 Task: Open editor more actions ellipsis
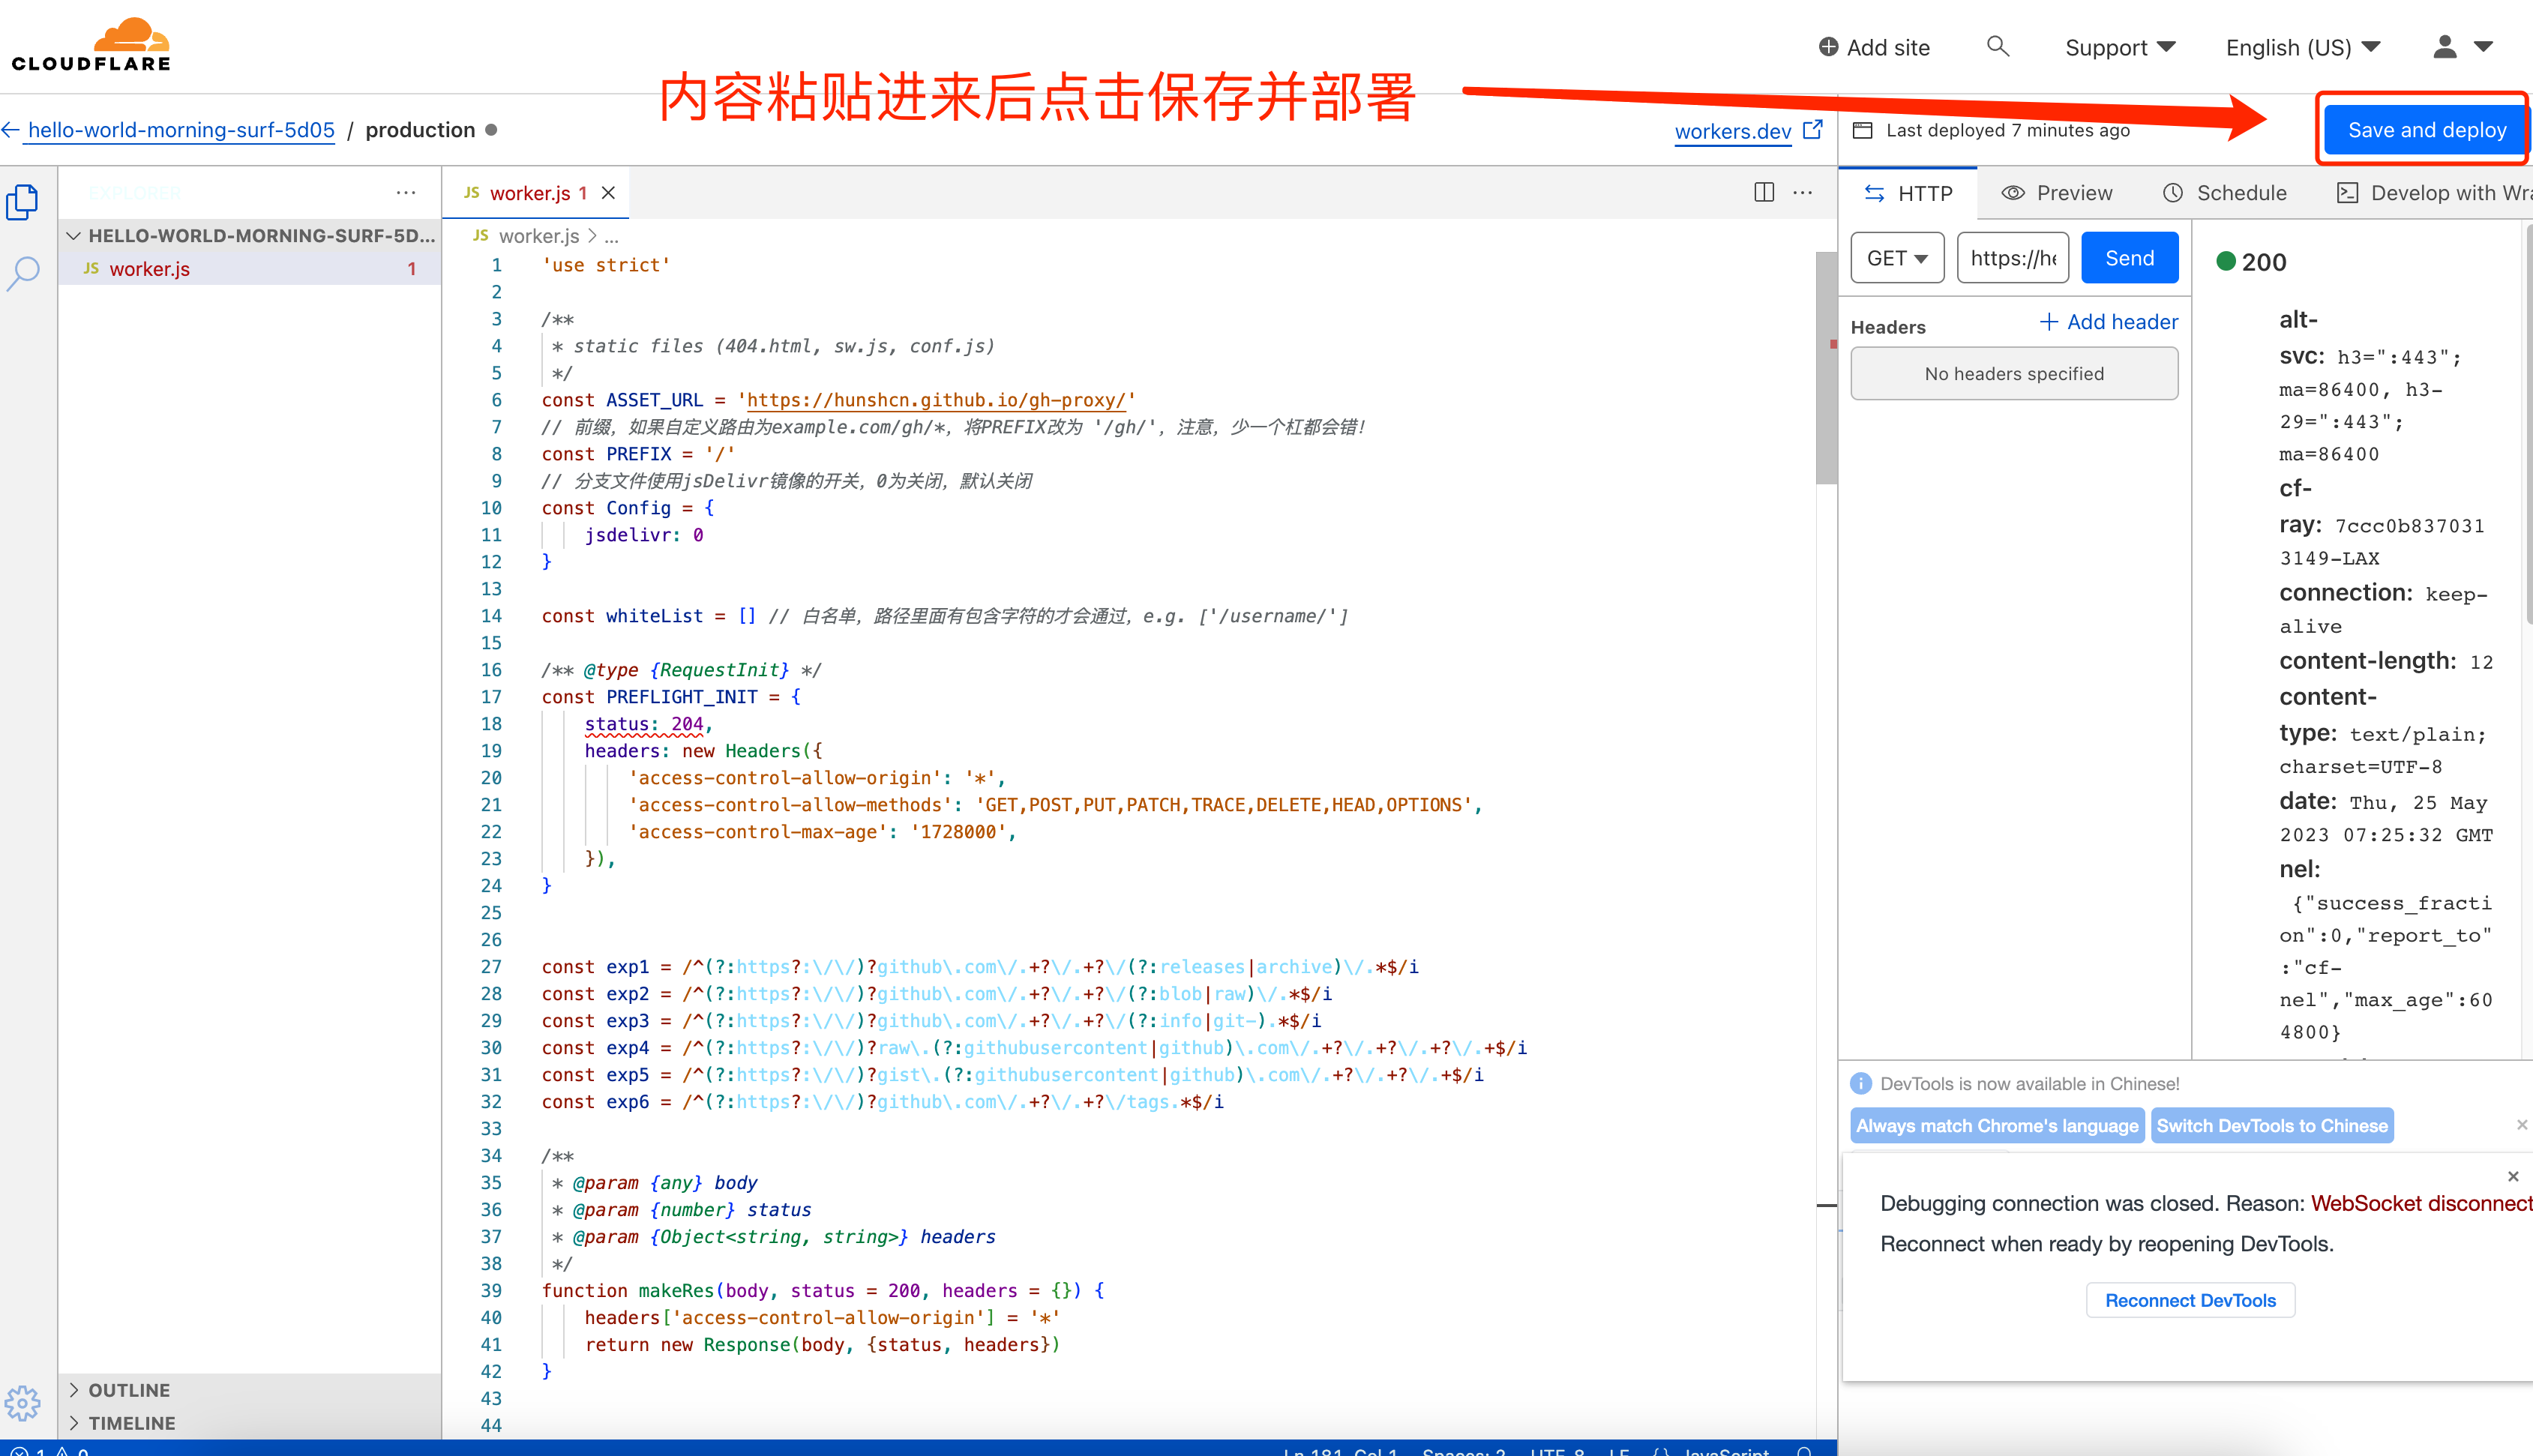coord(1802,192)
